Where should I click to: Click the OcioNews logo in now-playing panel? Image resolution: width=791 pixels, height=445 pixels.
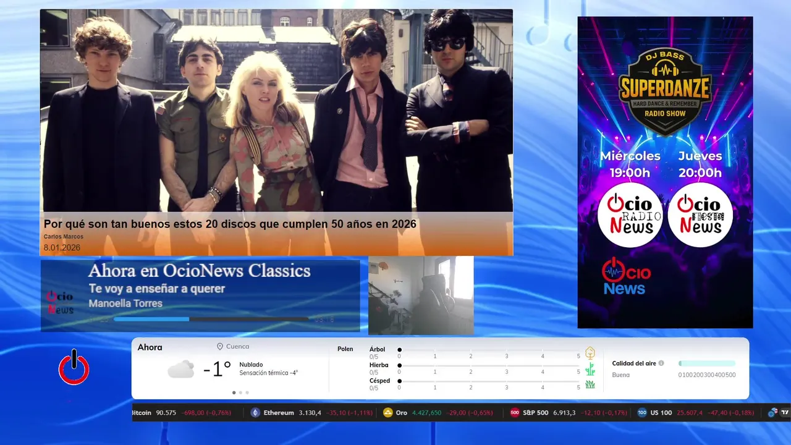click(x=60, y=302)
